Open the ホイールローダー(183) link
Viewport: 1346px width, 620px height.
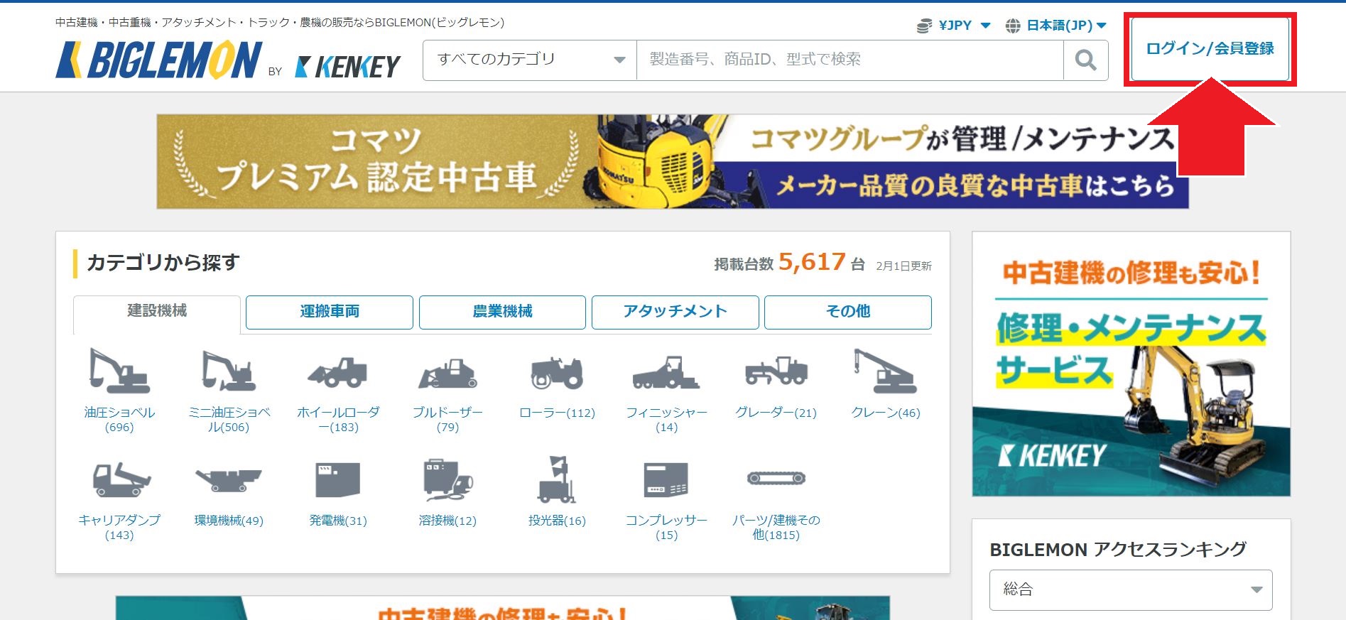[x=338, y=420]
